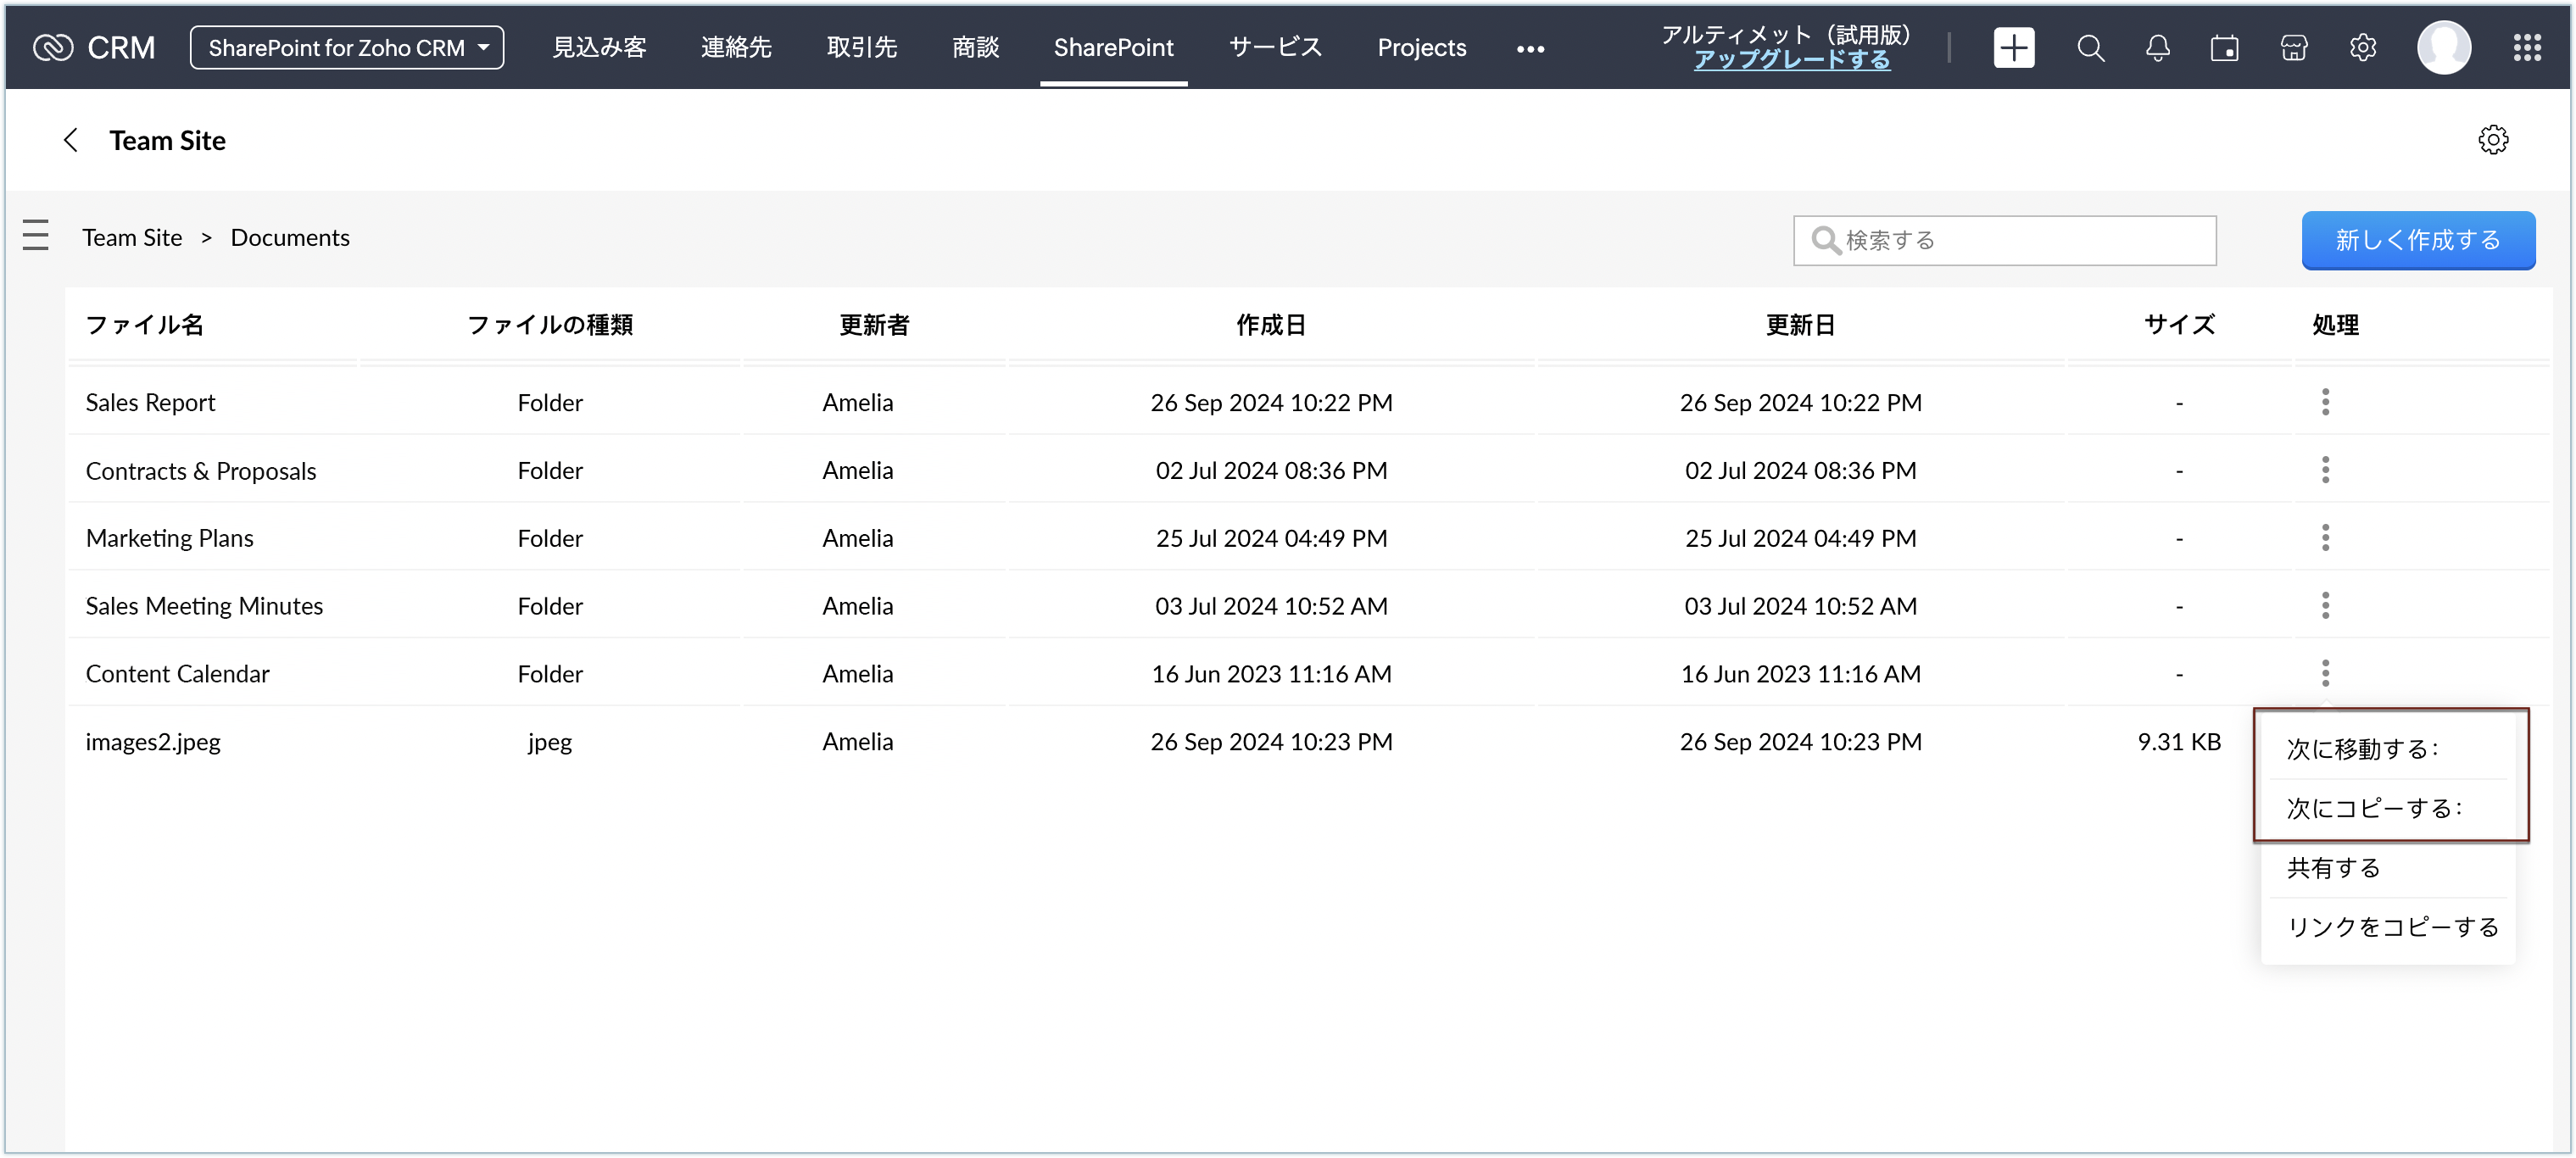The width and height of the screenshot is (2576, 1158).
Task: Expand SharePoint for Zoho CRM dropdown
Action: click(346, 47)
